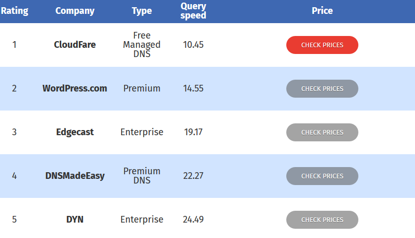Screen dimensions: 415x238
Task: Select the DNSMadeEasy company name
Action: pyautogui.click(x=75, y=176)
